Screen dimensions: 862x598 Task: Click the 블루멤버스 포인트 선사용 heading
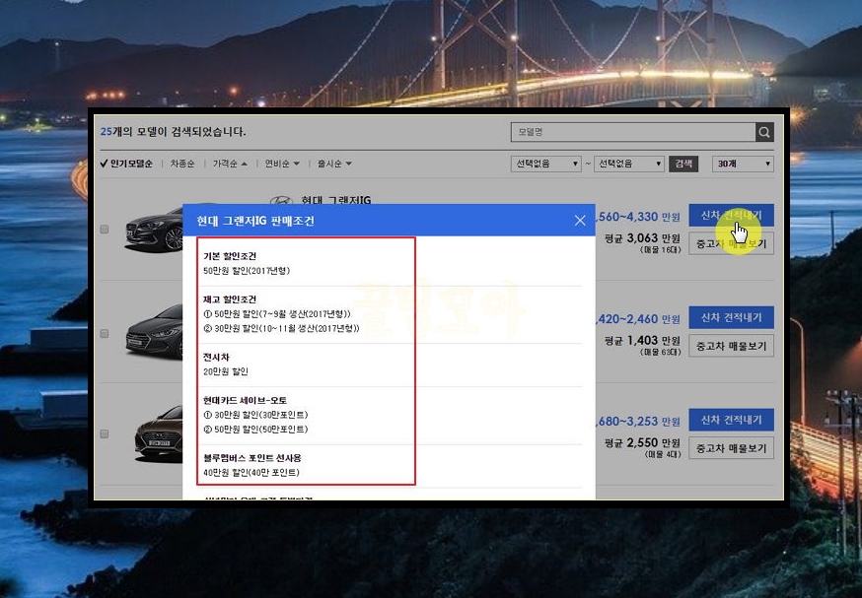251,458
